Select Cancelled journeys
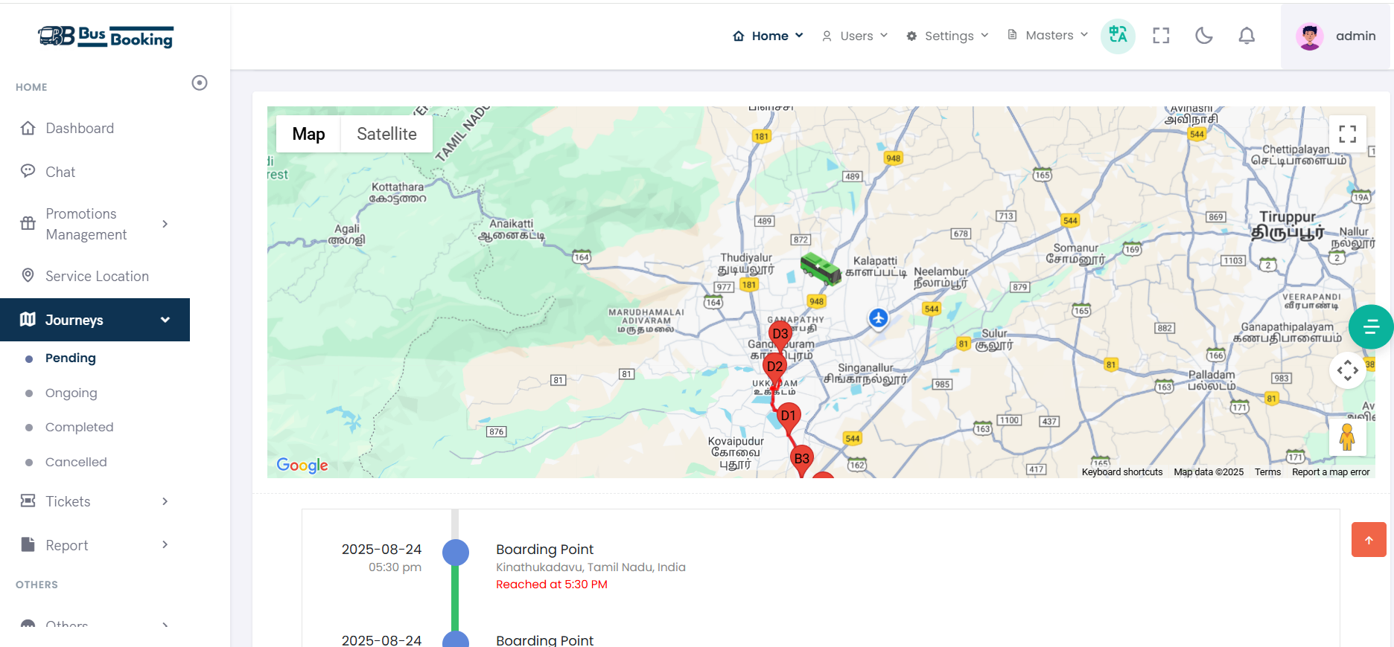The width and height of the screenshot is (1394, 647). [76, 462]
